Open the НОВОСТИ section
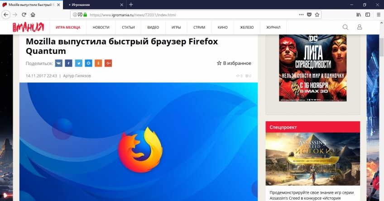Screen dimensions: 384x201 [101, 28]
